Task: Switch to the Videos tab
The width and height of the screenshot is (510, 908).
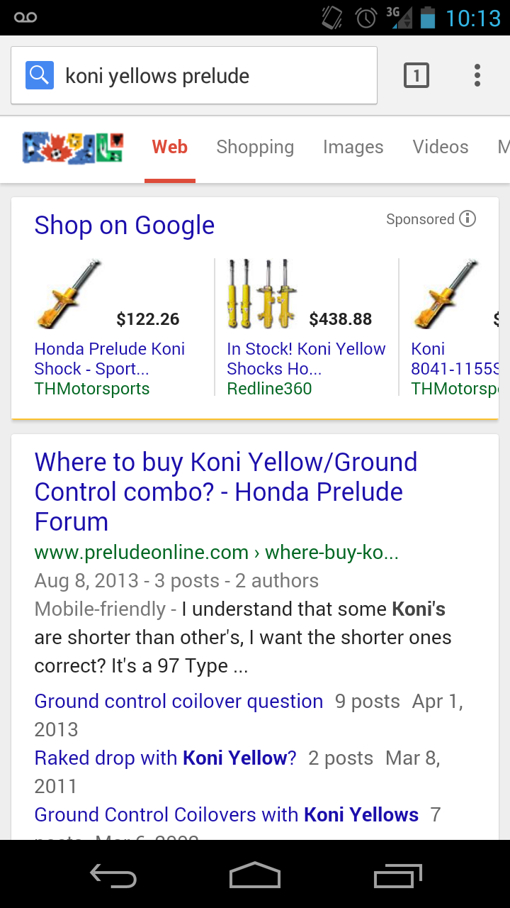Action: pos(441,147)
